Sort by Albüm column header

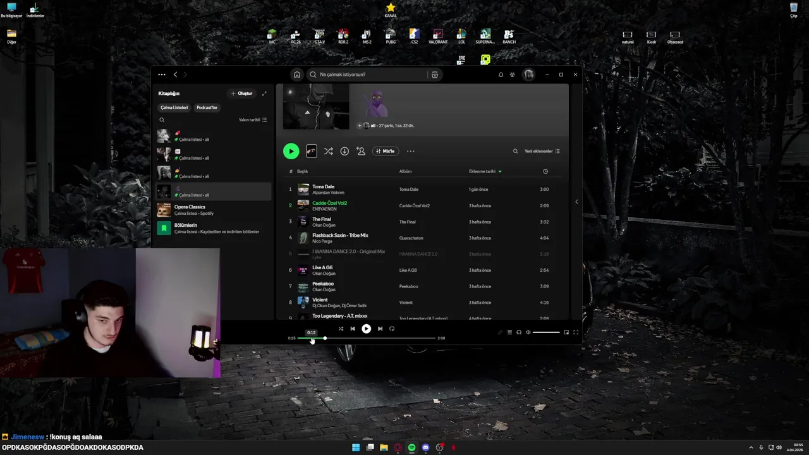point(405,171)
